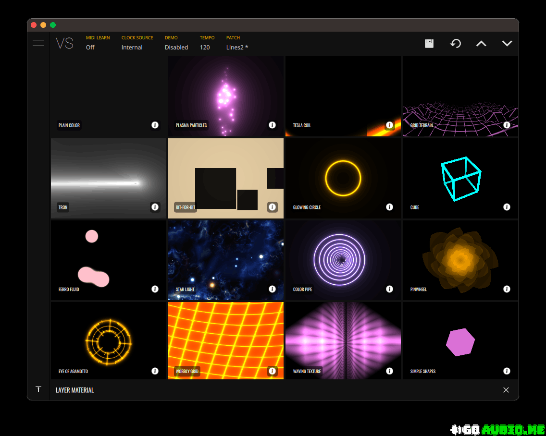Pick the Simple Shapes material thumbnail
546x436 pixels.
coord(460,340)
